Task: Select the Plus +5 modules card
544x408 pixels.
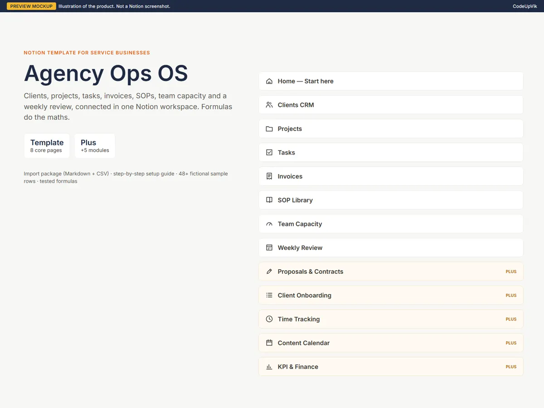Action: click(95, 146)
